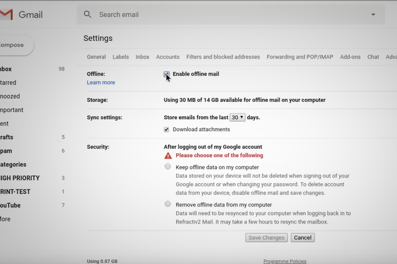The image size is (397, 264).
Task: Click the red warning triangle icon
Action: [168, 156]
